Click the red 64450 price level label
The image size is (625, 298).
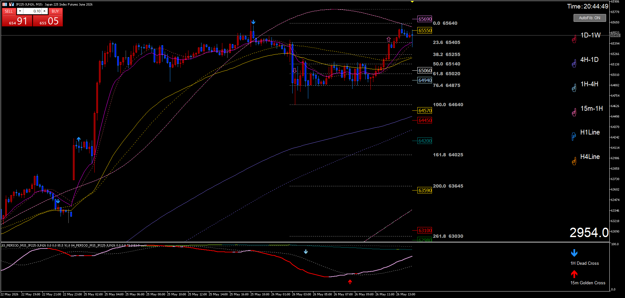coord(425,120)
